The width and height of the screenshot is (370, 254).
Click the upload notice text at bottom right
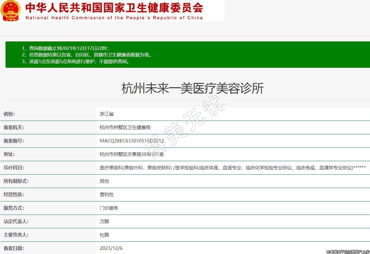pyautogui.click(x=348, y=252)
